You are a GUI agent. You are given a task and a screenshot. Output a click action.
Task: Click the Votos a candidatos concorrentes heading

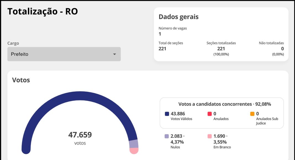pyautogui.click(x=225, y=104)
